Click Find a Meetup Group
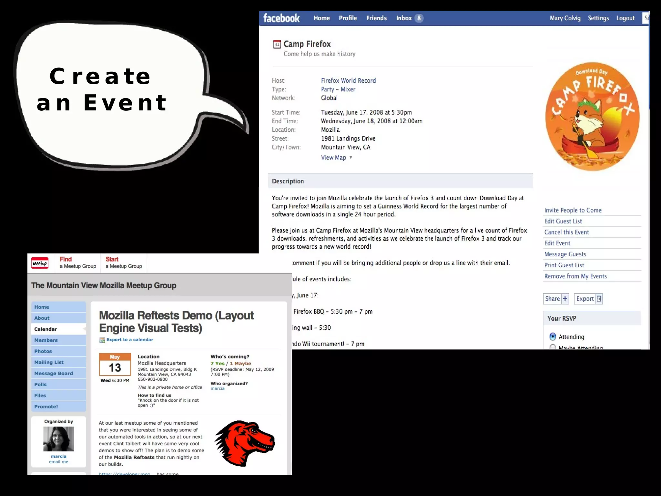Screen dimensions: 661x496 (x=78, y=263)
